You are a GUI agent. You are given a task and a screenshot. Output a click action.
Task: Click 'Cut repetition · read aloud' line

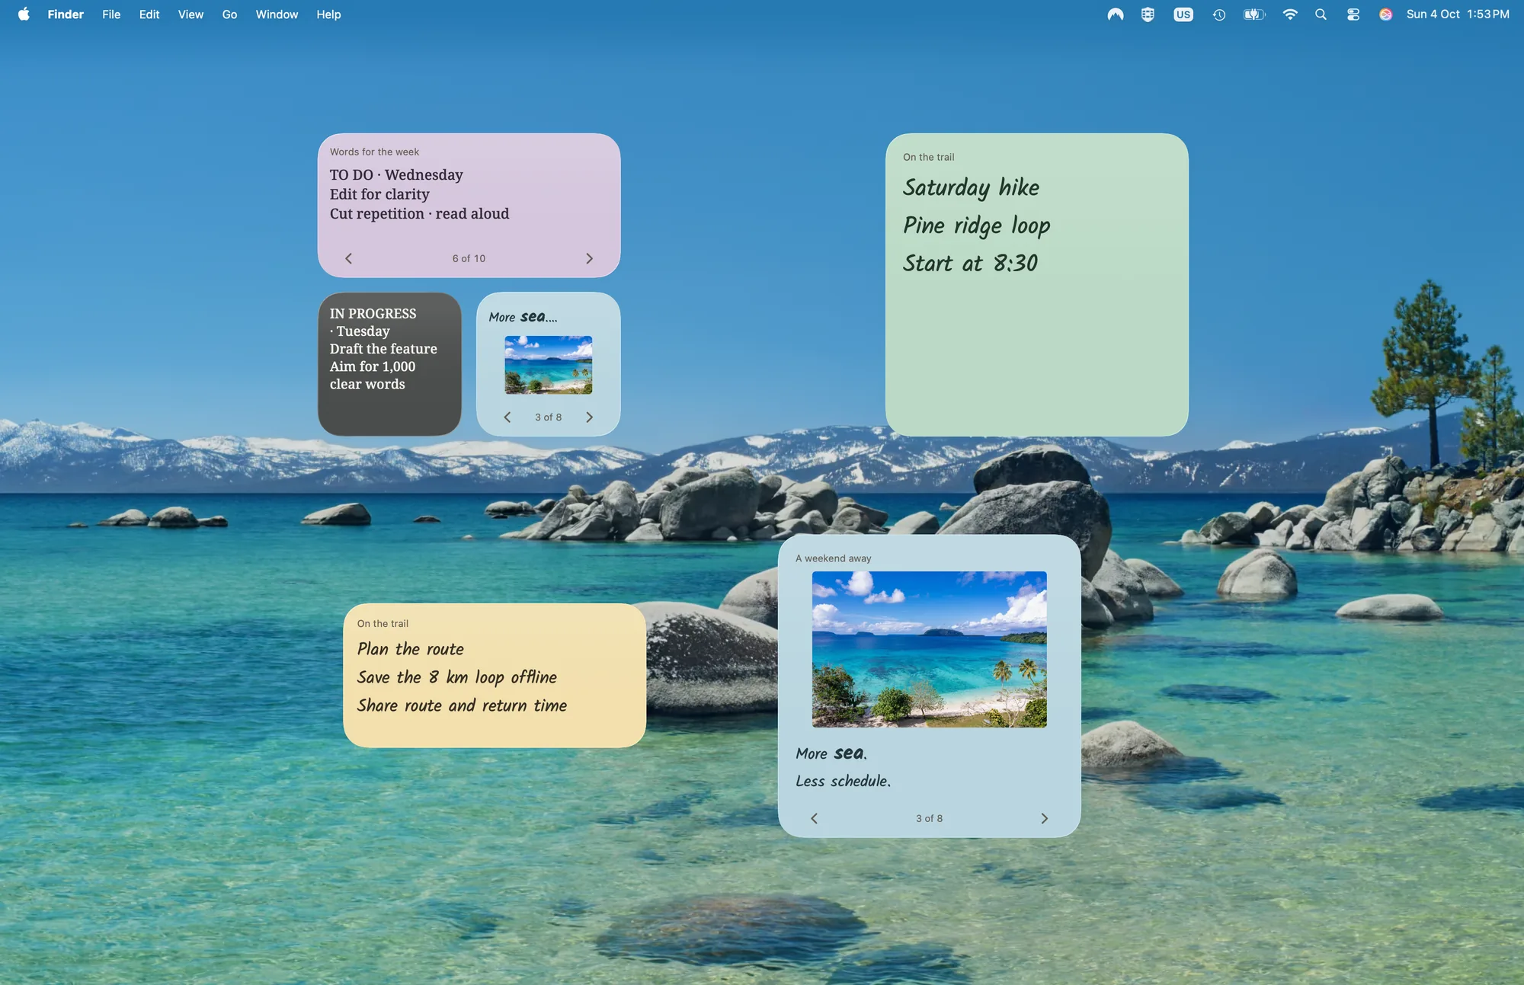pyautogui.click(x=419, y=213)
